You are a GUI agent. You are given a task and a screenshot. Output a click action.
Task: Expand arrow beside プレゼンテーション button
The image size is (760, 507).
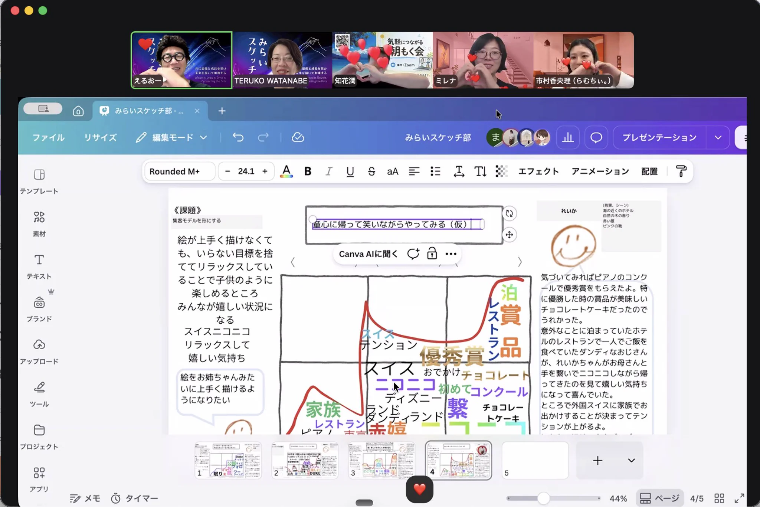718,138
